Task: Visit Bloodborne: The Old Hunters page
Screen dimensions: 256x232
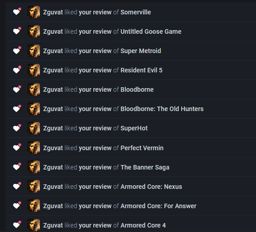Action: [x=162, y=109]
